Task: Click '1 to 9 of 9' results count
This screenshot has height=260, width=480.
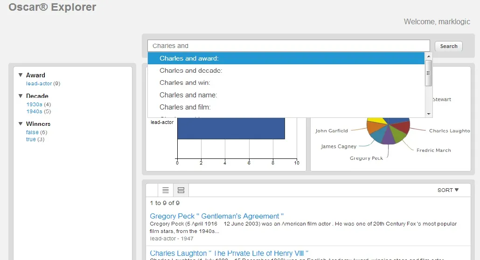Action: (165, 203)
